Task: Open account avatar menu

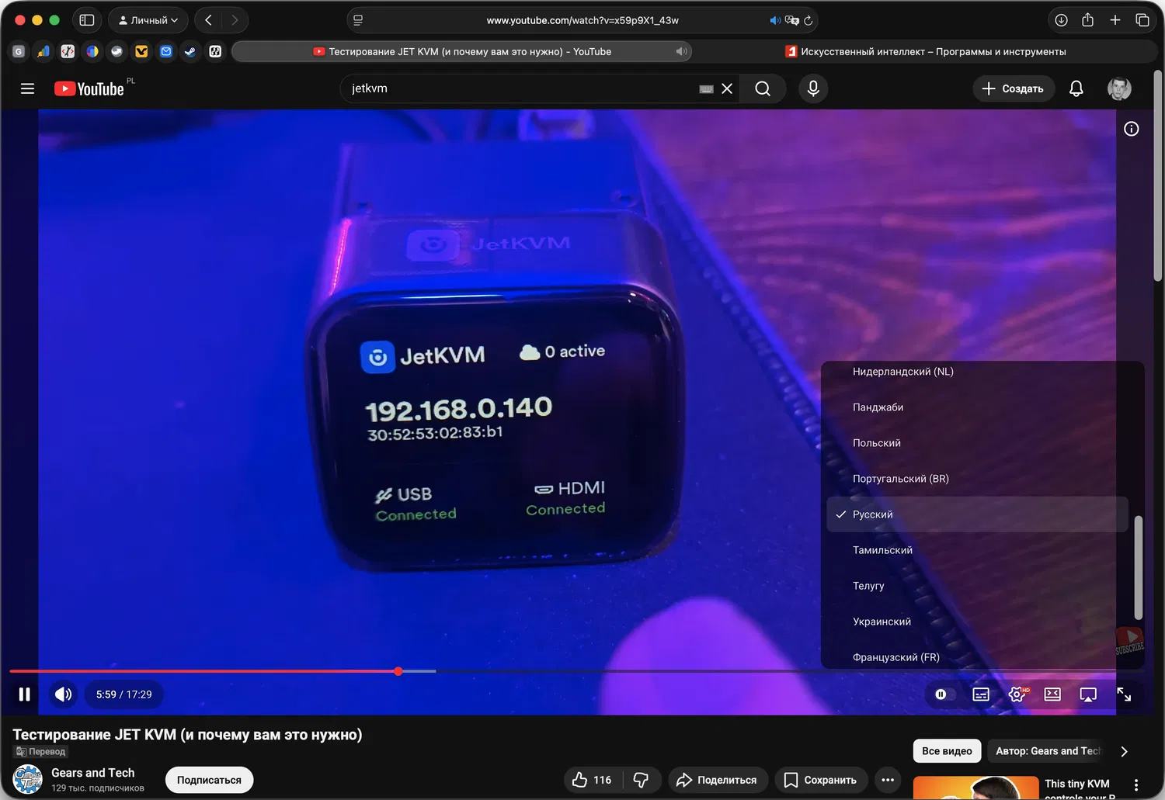Action: [1119, 88]
